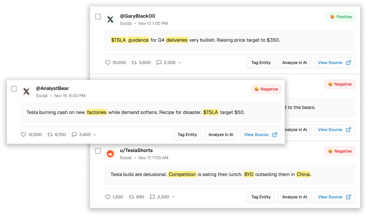Click the X avatar beside @AnalystBear
This screenshot has width=367, height=216.
(26, 92)
